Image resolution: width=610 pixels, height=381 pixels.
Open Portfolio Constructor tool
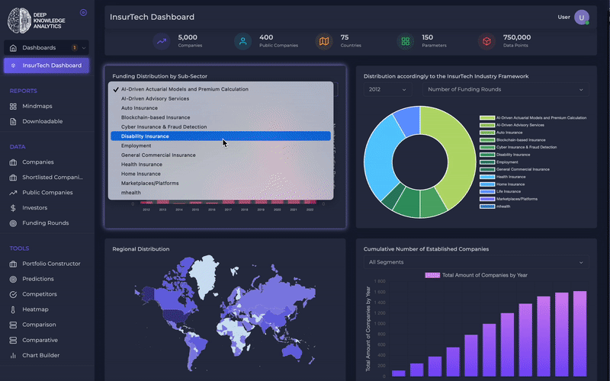click(51, 264)
